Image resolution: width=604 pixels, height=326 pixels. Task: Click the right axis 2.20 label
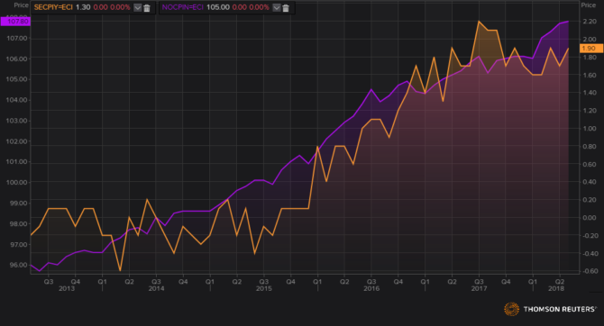click(590, 22)
